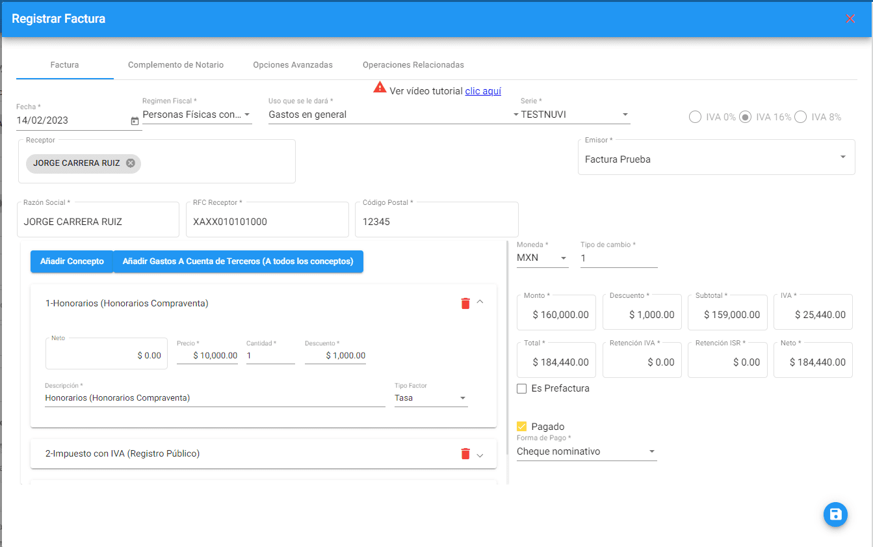Remove the JORGE CARRERA RUIZ receptor chip
This screenshot has width=873, height=547.
point(131,163)
